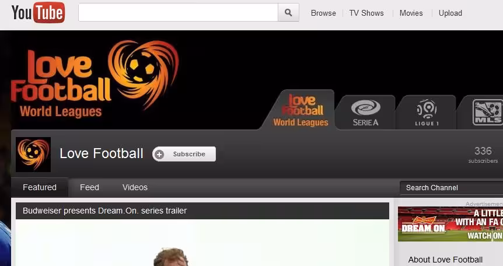Open the Browse link
503x266 pixels.
click(323, 13)
